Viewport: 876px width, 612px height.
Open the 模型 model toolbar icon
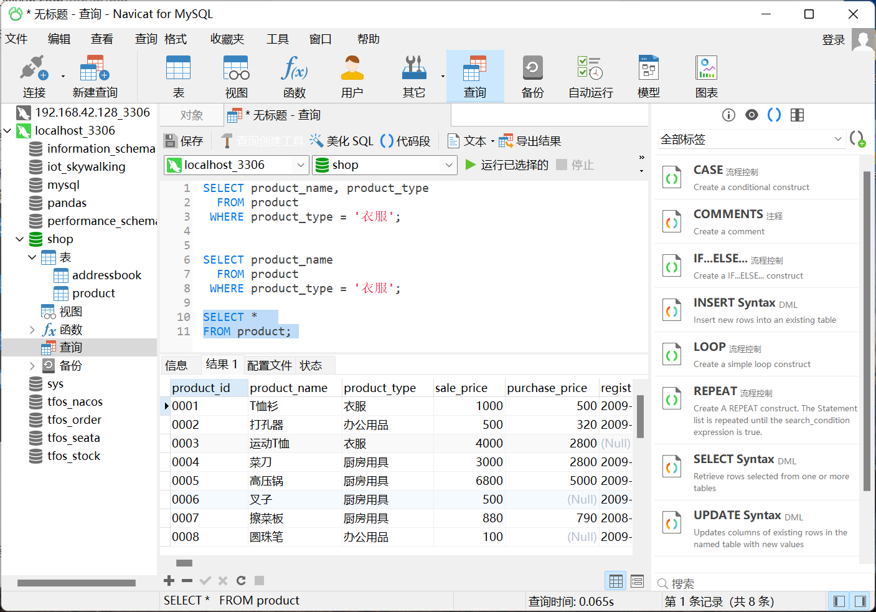(649, 76)
